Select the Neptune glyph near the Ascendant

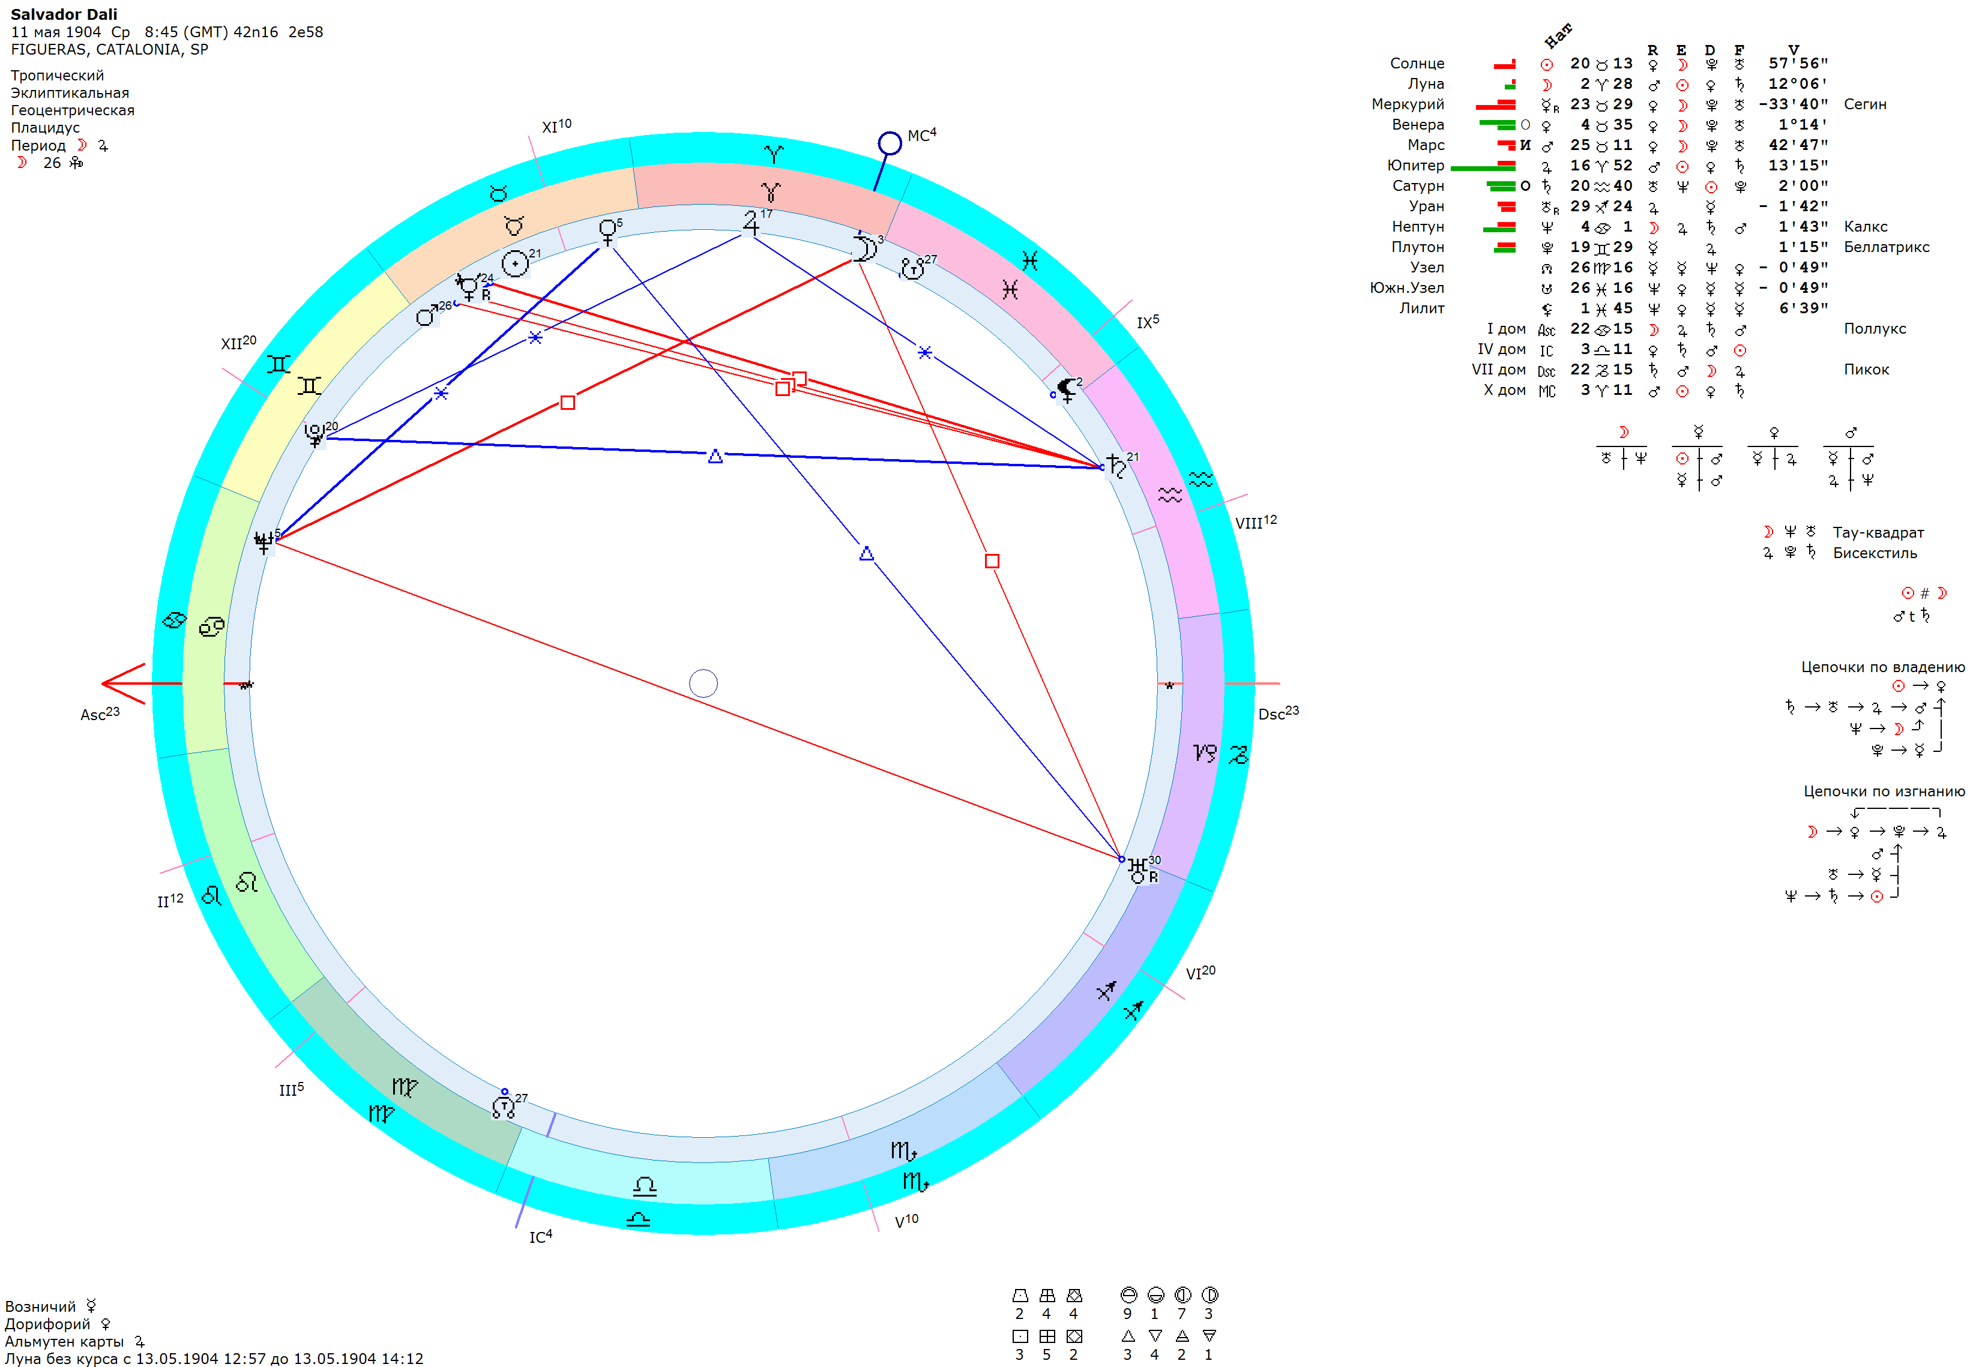pos(263,542)
